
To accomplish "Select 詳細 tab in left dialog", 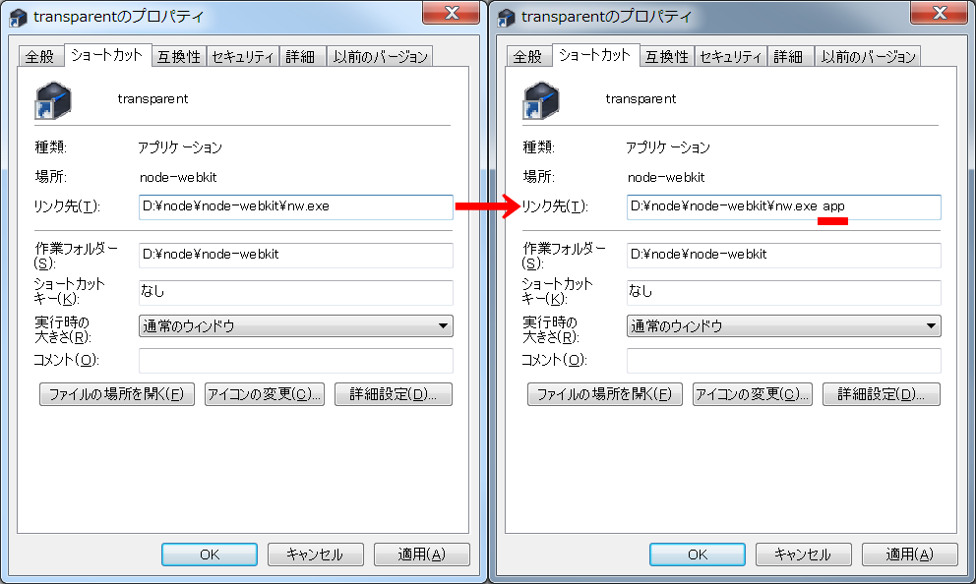I will (300, 57).
